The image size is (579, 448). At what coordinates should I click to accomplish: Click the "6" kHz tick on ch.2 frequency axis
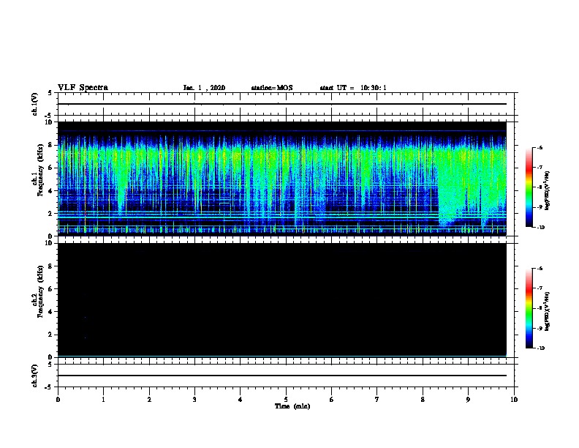click(x=51, y=289)
